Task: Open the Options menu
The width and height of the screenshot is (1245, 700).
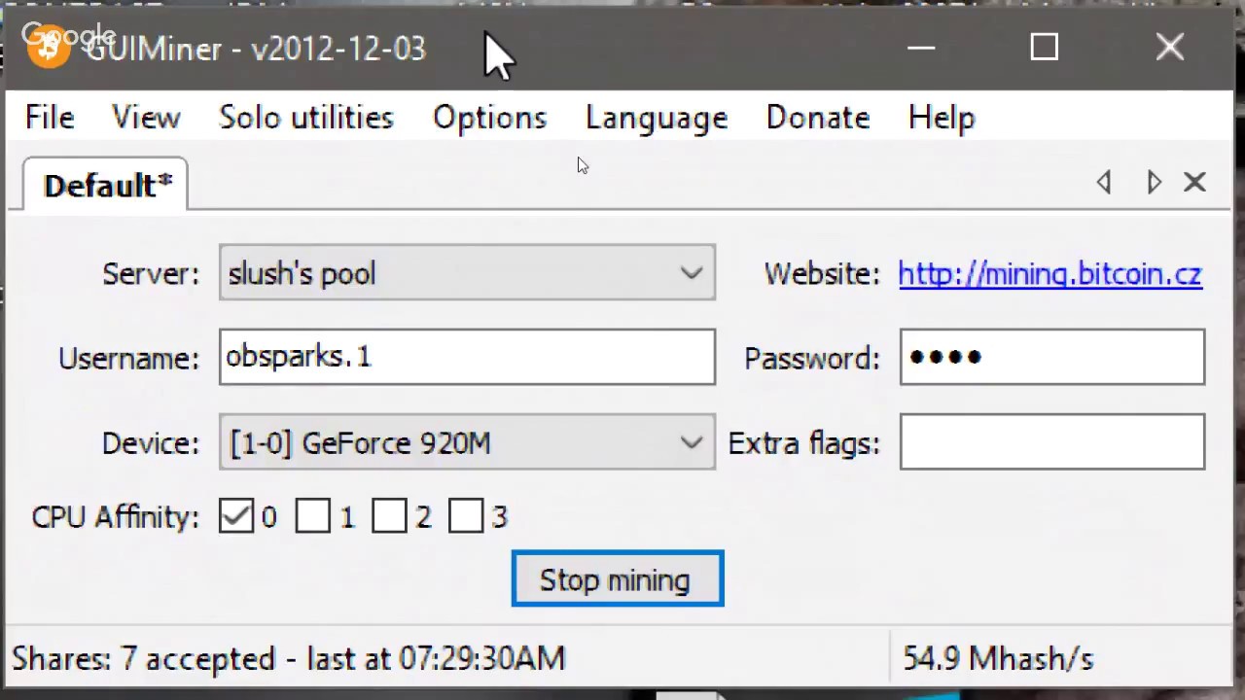Action: (489, 118)
